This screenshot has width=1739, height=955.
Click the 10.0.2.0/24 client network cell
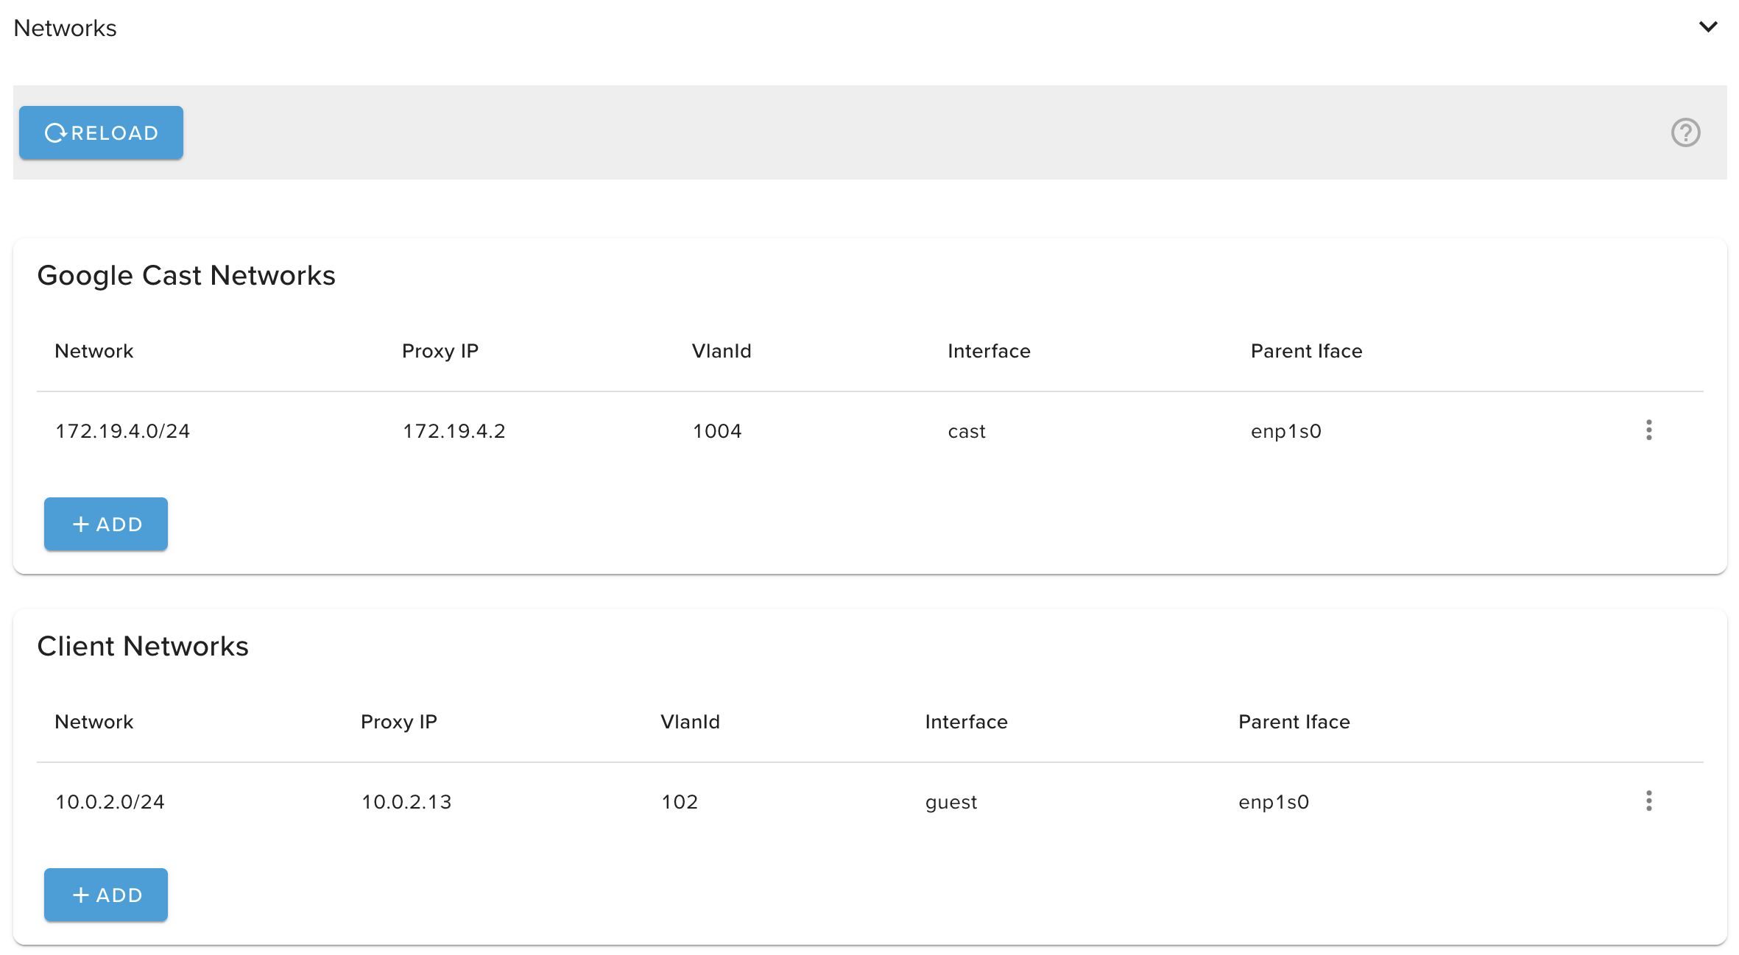(x=110, y=802)
